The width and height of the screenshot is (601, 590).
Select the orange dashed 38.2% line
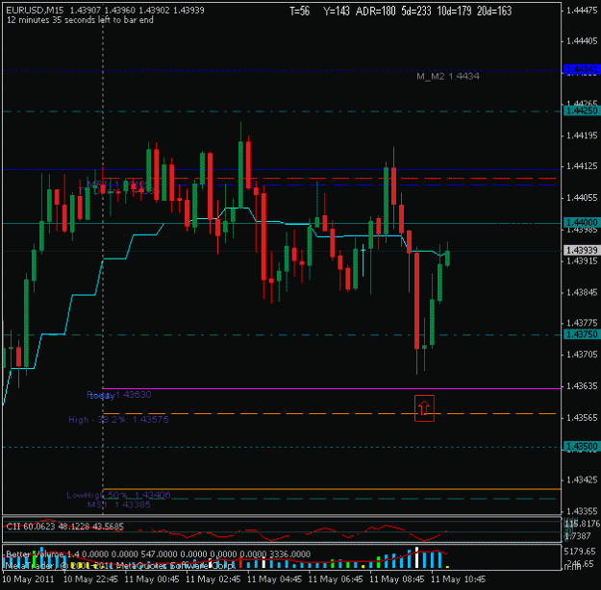click(x=329, y=414)
